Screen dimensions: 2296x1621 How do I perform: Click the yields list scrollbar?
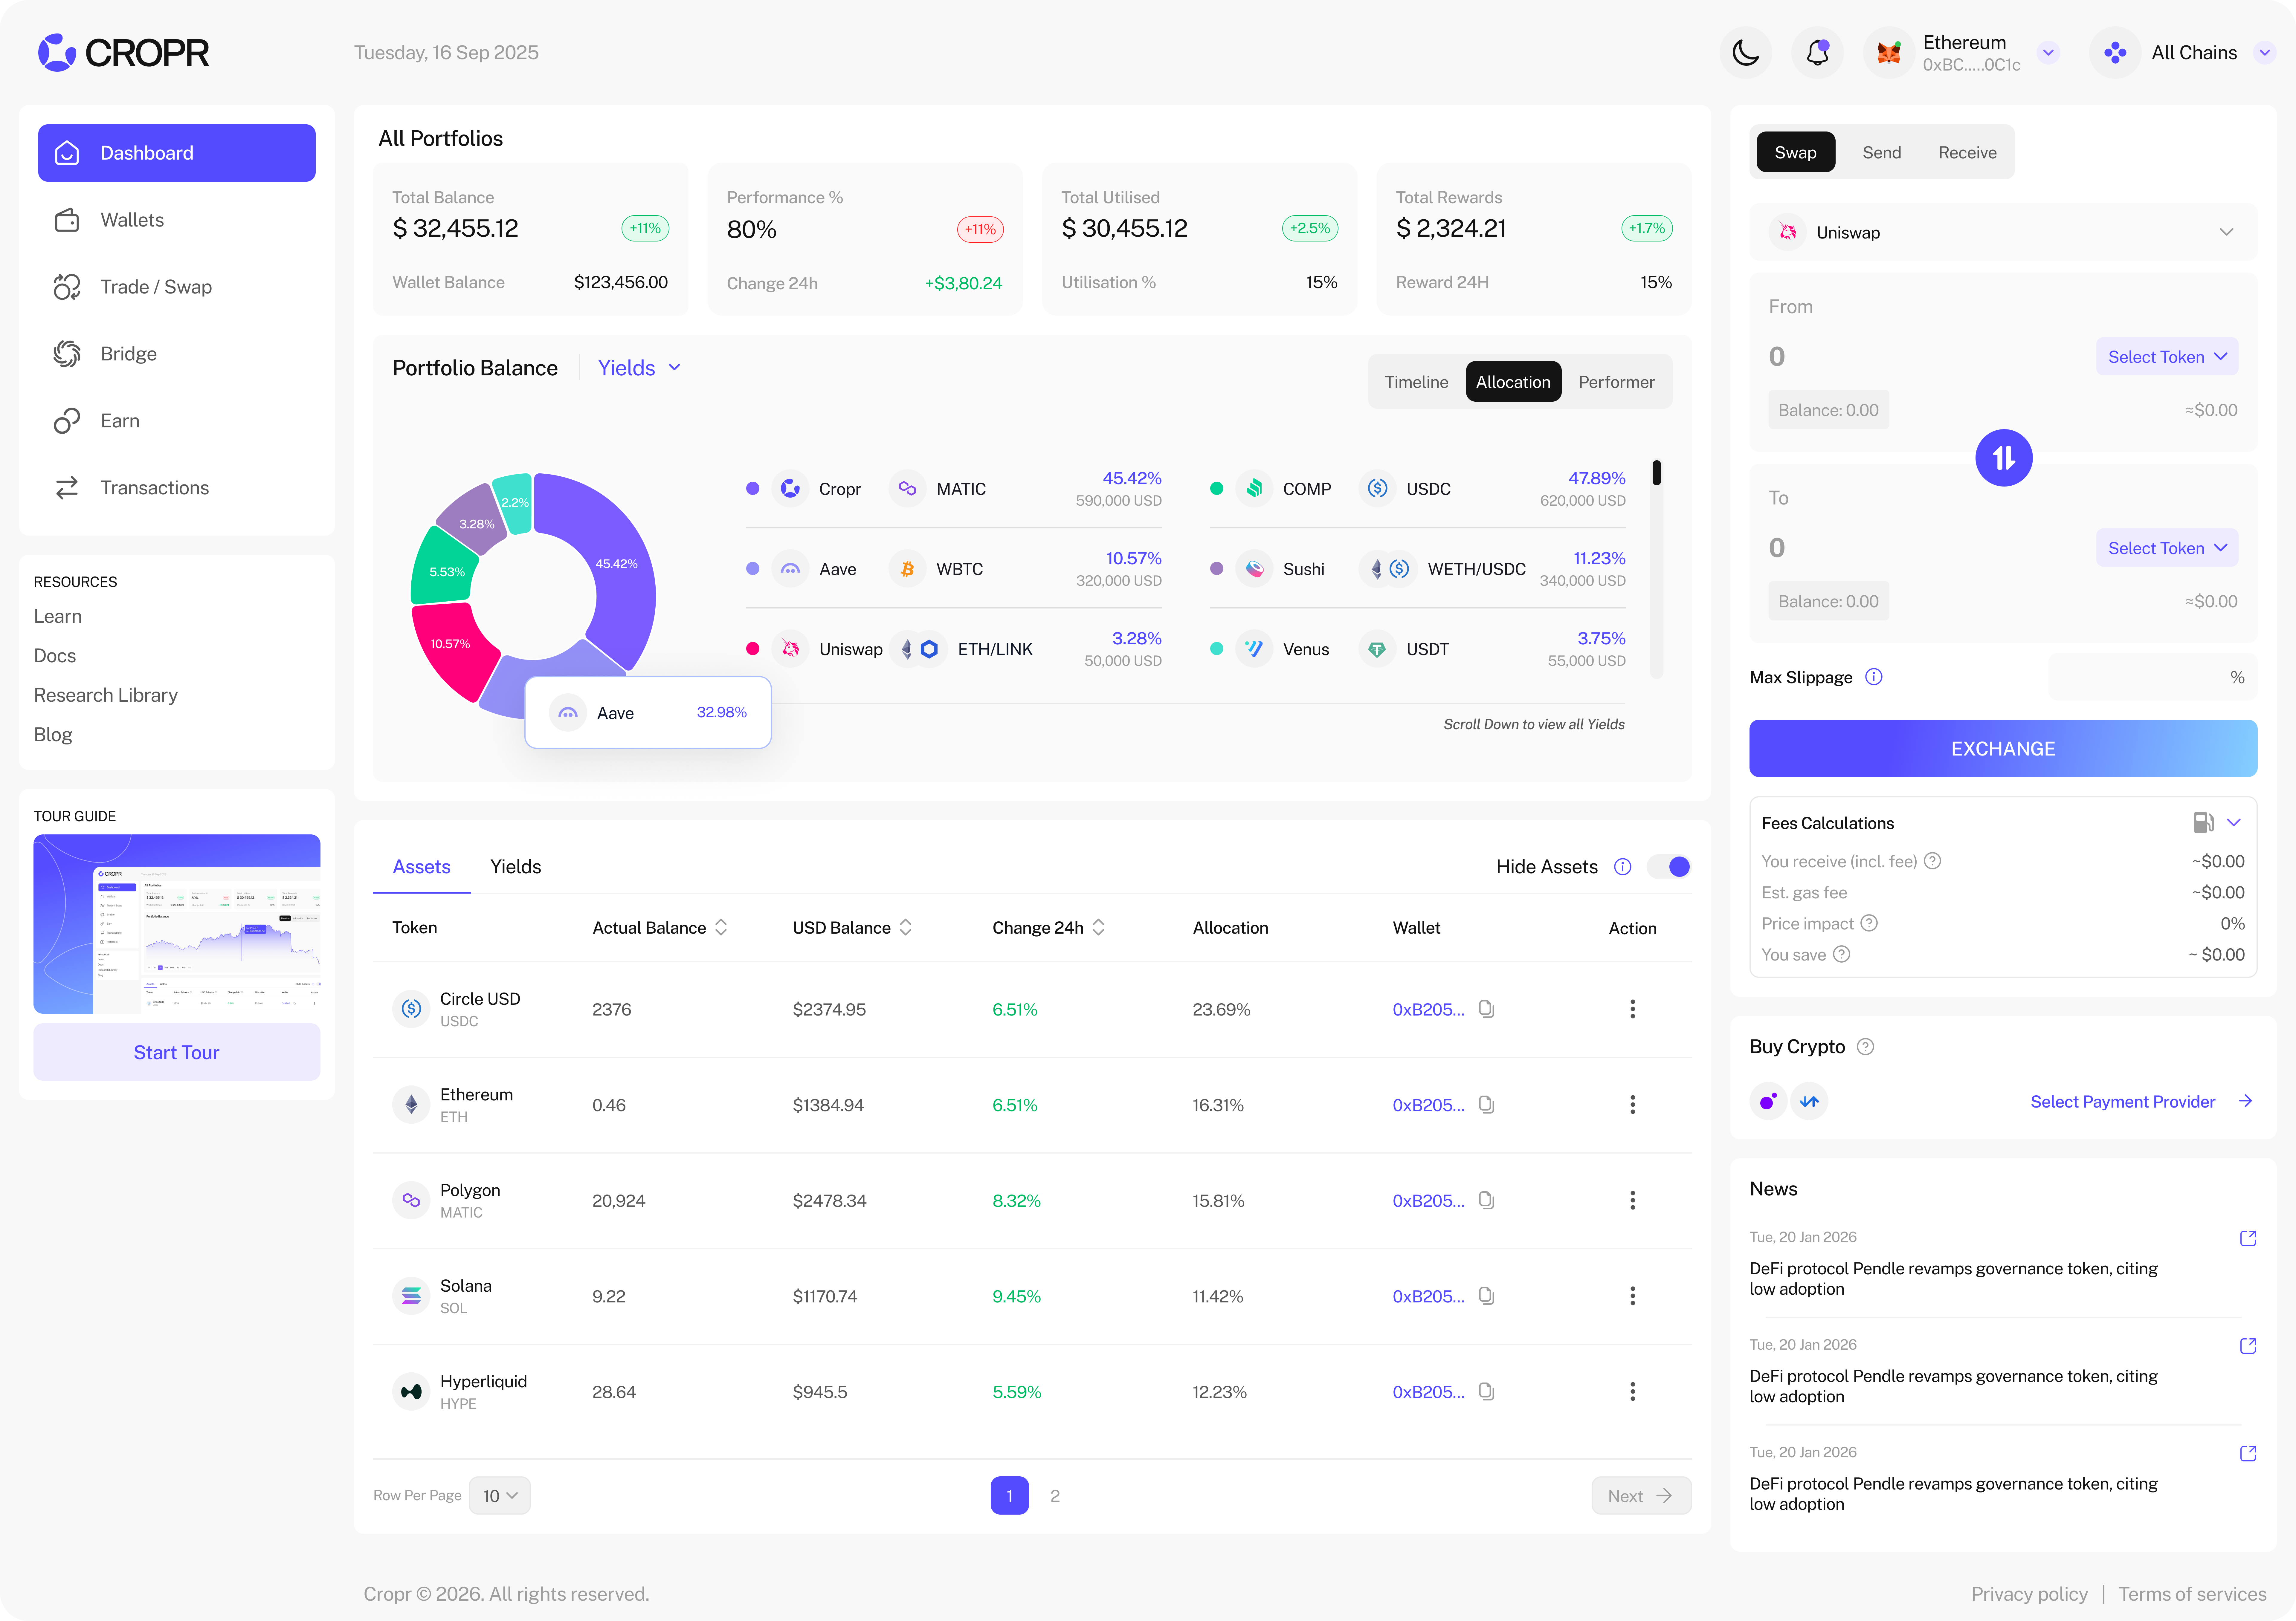click(1656, 569)
